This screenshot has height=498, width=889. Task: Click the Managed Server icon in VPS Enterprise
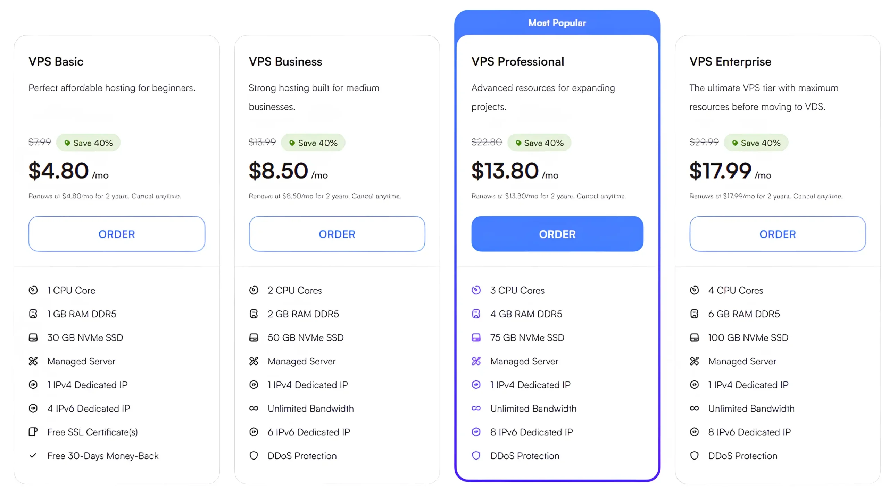pos(694,361)
